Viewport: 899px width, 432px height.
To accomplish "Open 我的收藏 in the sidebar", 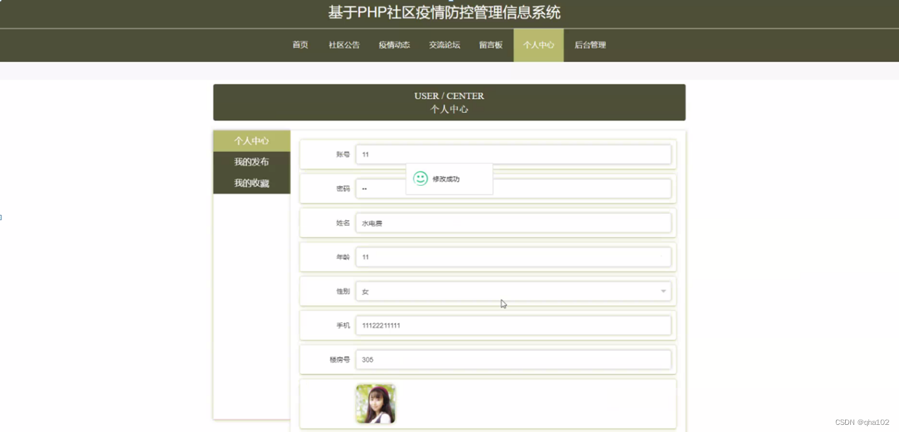I will click(x=251, y=183).
